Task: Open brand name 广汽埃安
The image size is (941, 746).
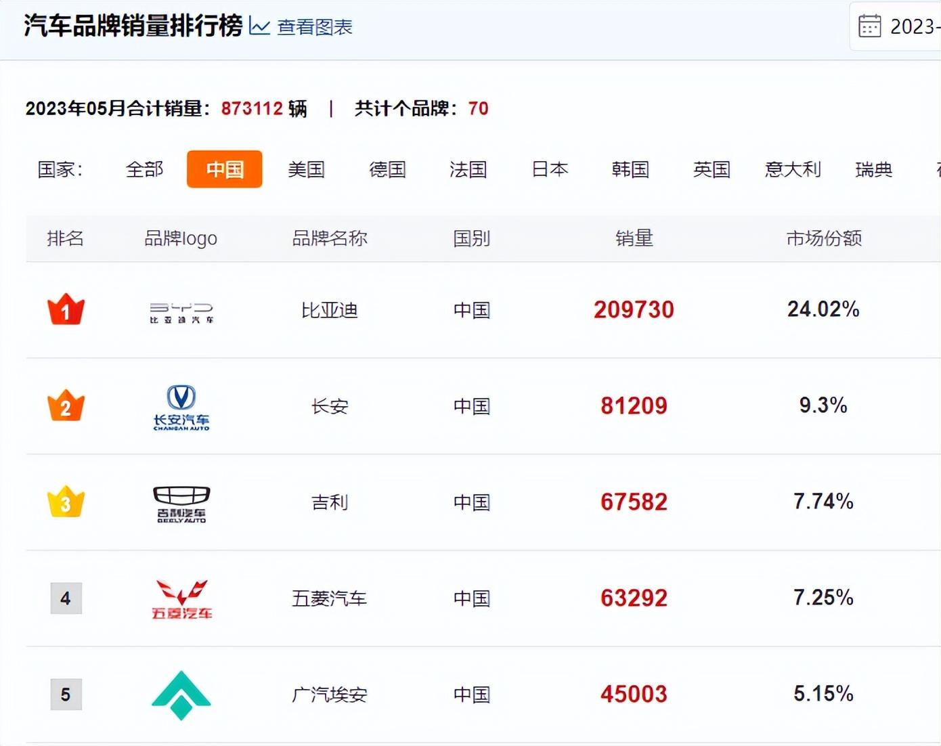Action: [x=330, y=695]
